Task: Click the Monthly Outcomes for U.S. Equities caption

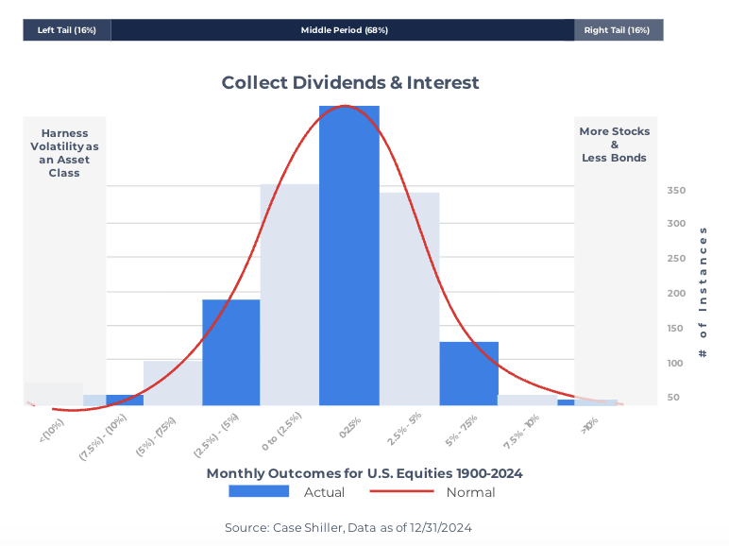Action: (x=364, y=473)
